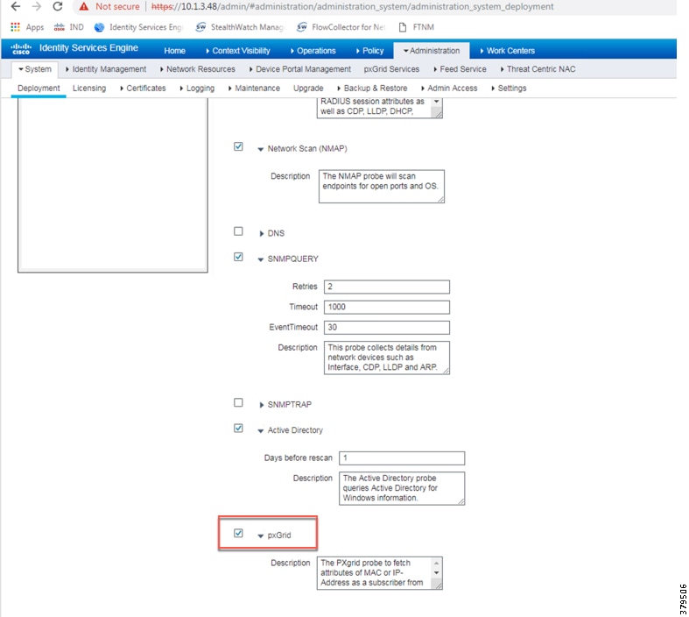Go back with the browser back arrow
The image size is (689, 617).
16,7
